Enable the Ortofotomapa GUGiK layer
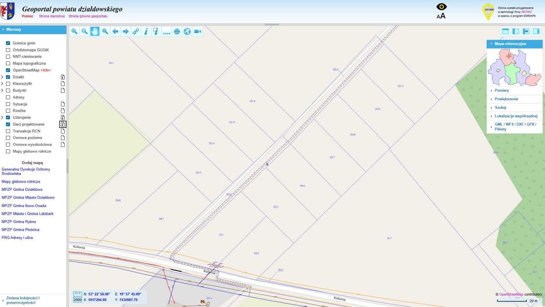 tap(8, 50)
